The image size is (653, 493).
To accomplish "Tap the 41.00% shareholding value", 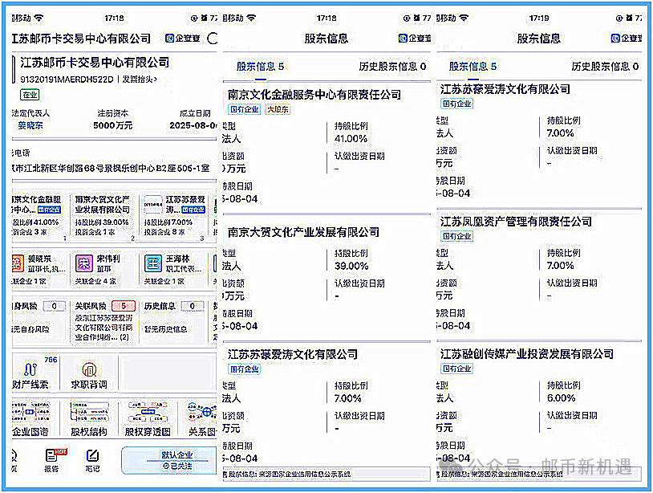I will coord(351,138).
